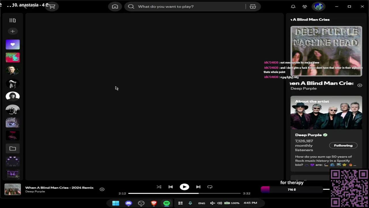This screenshot has width=369, height=208.
Task: Collapse Your Library sidebar
Action: pos(13,20)
